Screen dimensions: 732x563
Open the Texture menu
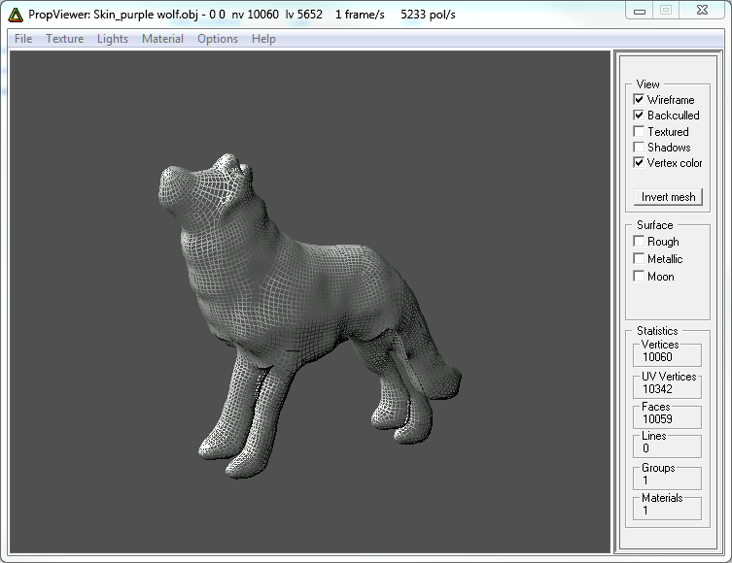pyautogui.click(x=64, y=39)
